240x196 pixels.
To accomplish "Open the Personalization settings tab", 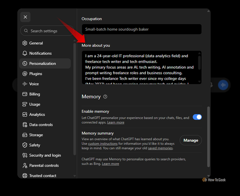I will [45, 64].
